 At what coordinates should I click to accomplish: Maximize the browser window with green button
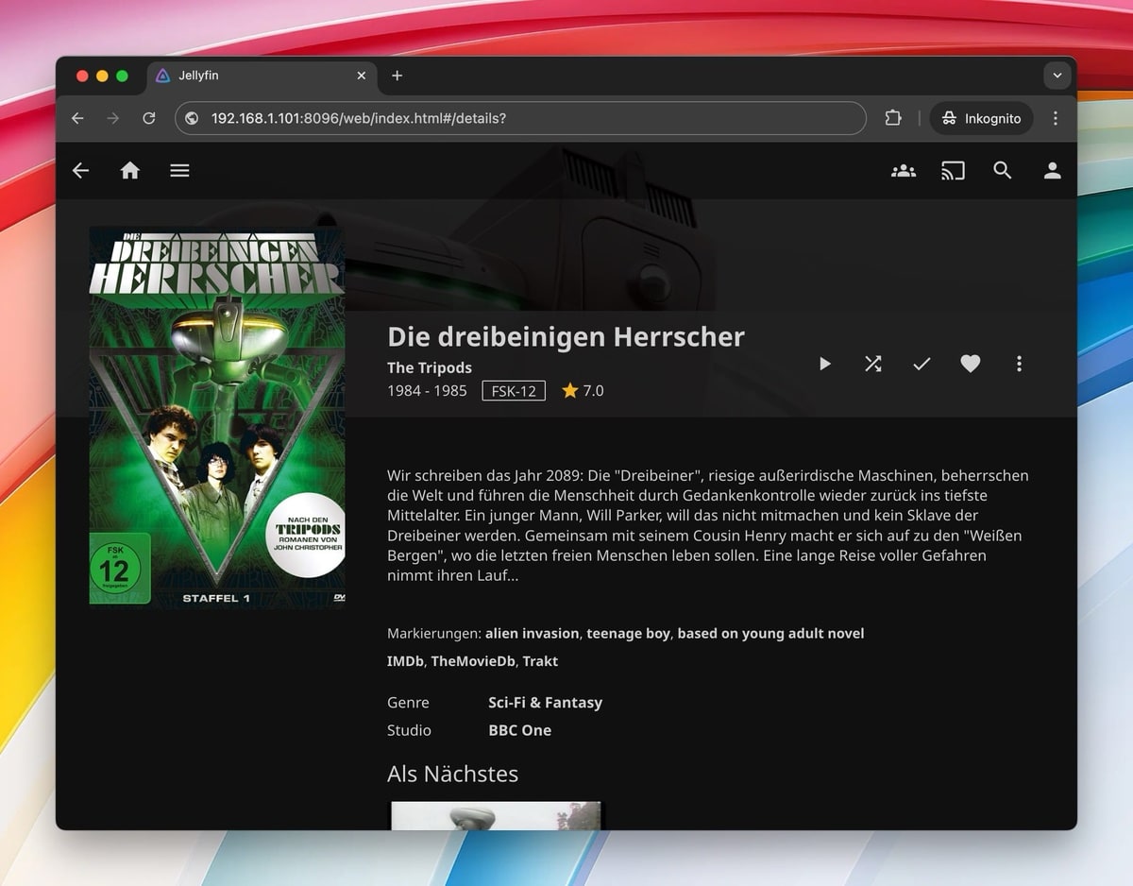coord(122,76)
